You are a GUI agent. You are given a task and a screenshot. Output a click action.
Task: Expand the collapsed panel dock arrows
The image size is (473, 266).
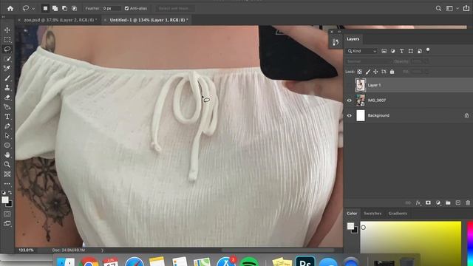pos(339,32)
